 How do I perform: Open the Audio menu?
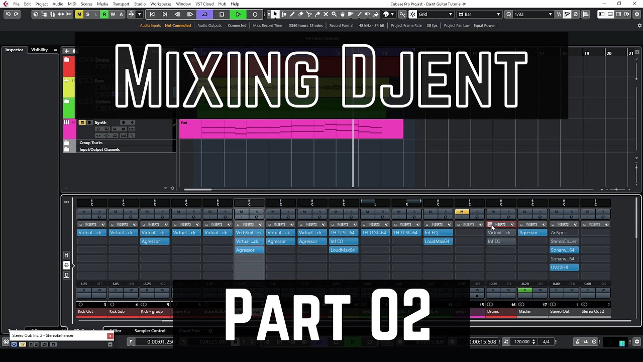click(x=58, y=4)
